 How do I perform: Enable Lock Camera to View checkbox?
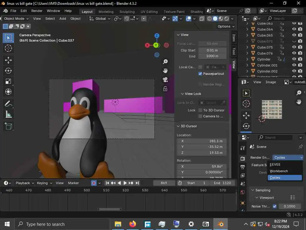(200, 116)
